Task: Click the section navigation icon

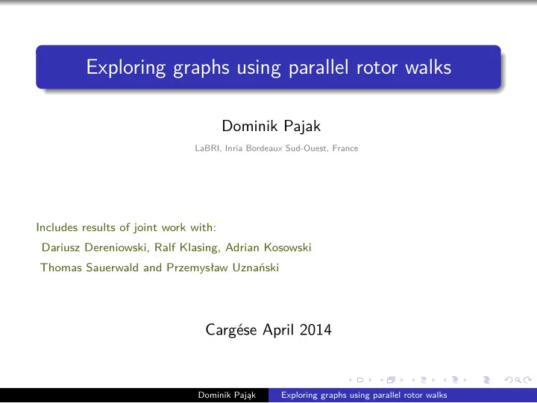Action: (455, 380)
